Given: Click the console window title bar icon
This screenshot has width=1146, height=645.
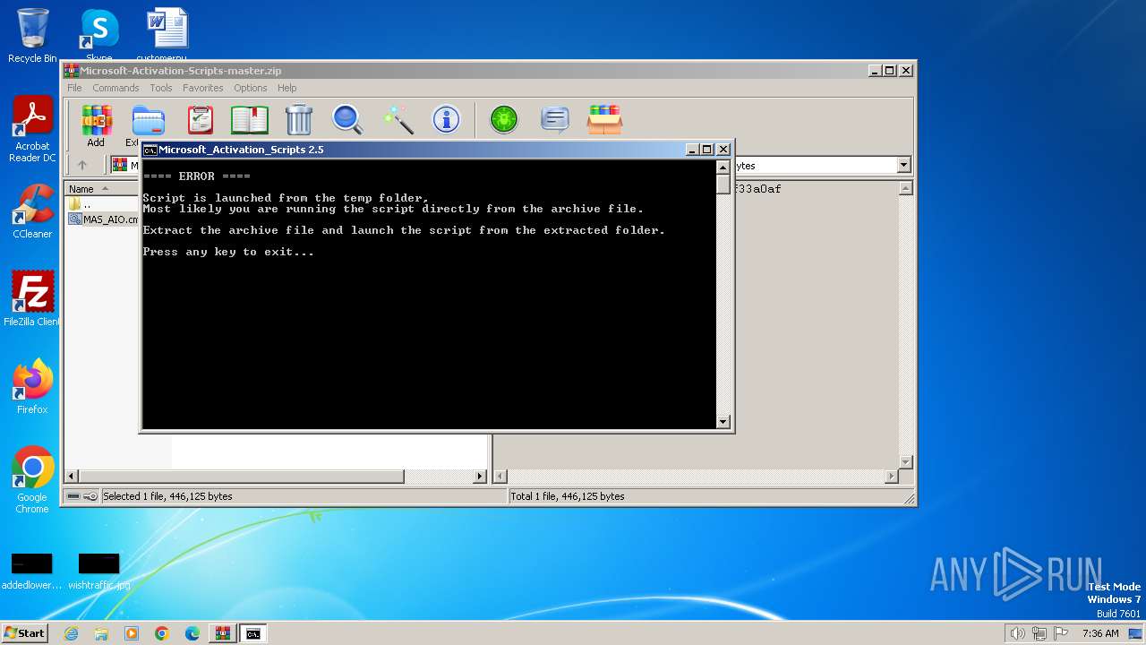Looking at the screenshot, I should pos(150,150).
